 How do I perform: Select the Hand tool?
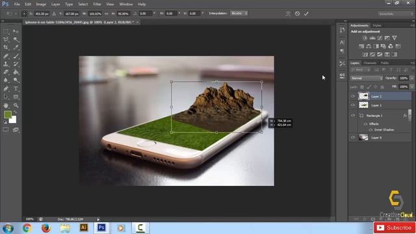6,105
